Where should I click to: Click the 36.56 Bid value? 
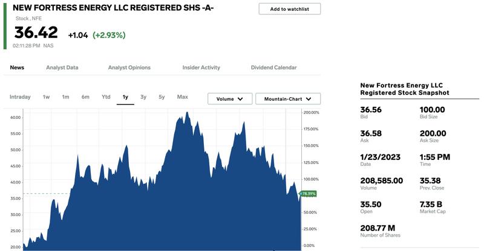click(371, 110)
